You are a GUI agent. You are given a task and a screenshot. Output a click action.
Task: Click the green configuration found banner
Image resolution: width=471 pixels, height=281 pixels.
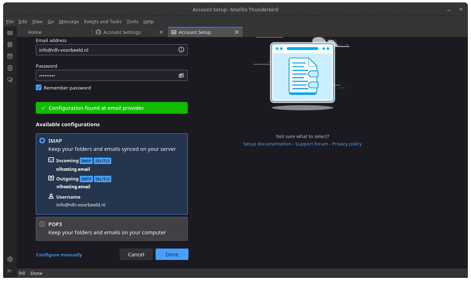point(112,108)
